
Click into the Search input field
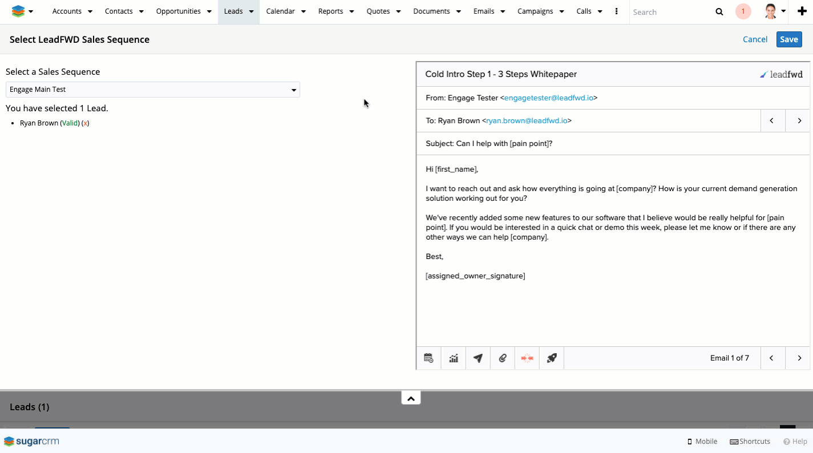[x=670, y=11]
